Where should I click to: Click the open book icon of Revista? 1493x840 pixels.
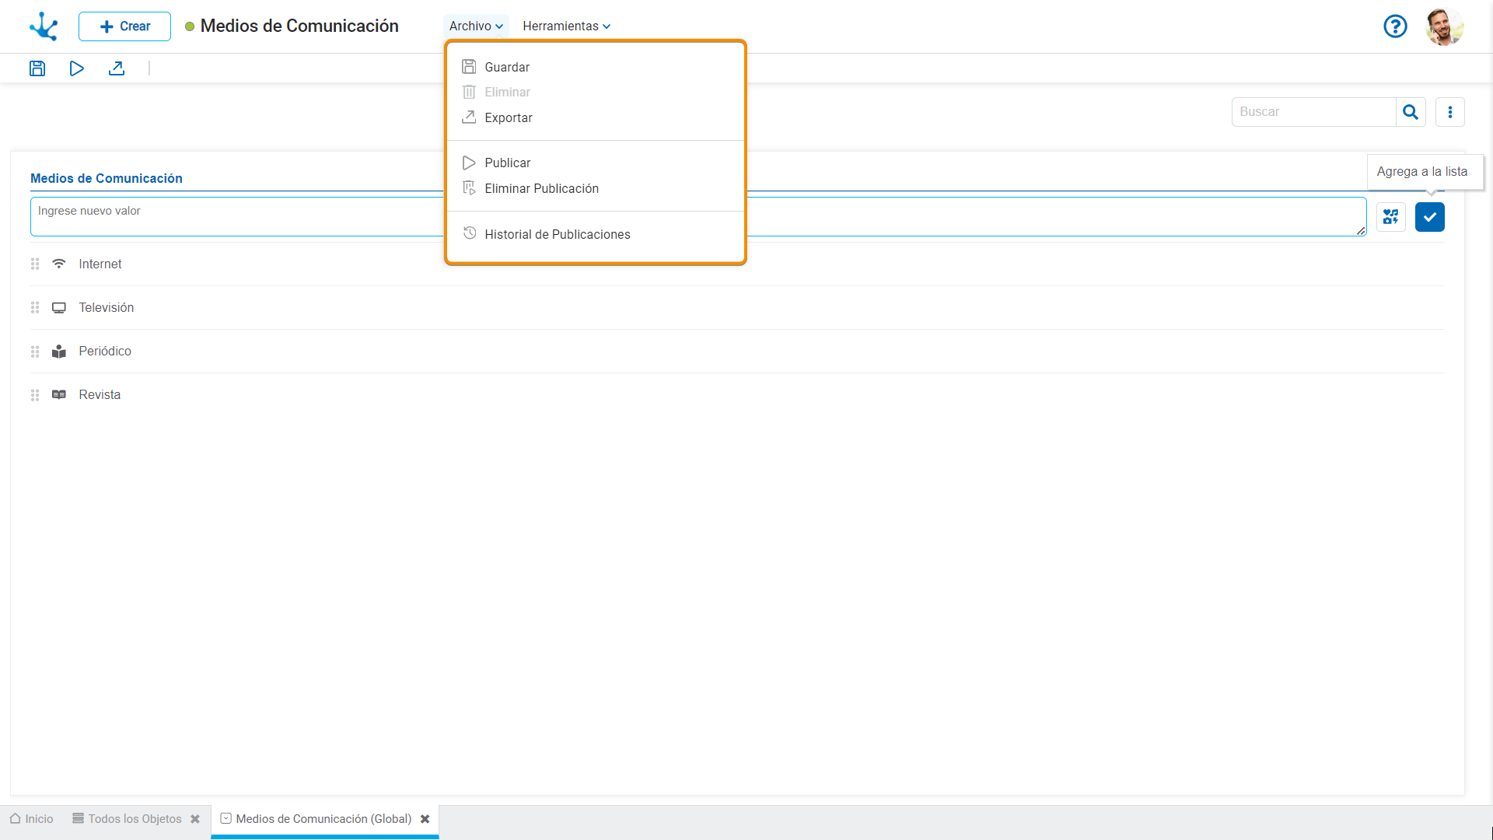[x=59, y=395]
